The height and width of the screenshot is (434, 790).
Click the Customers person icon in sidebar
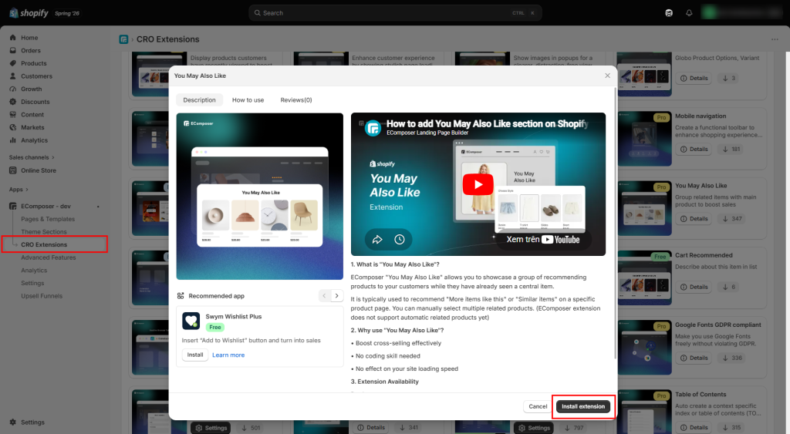click(x=12, y=76)
